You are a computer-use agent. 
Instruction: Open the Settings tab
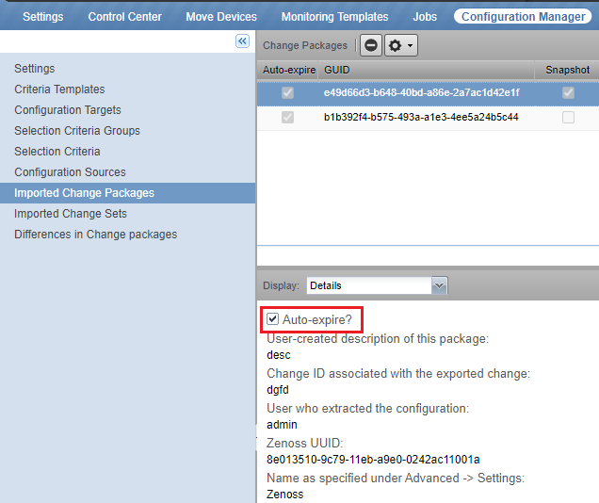[x=42, y=17]
